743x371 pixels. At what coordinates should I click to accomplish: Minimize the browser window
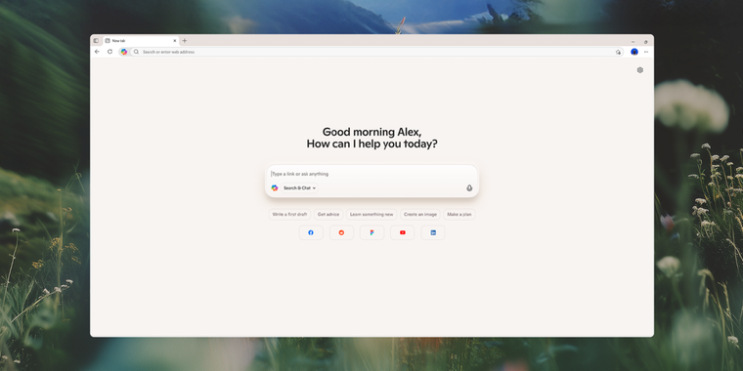click(x=633, y=42)
